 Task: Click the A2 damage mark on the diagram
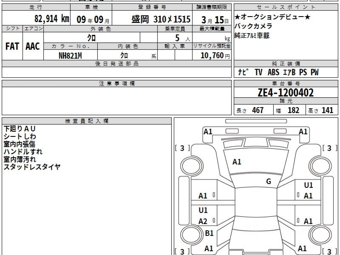(x=203, y=222)
